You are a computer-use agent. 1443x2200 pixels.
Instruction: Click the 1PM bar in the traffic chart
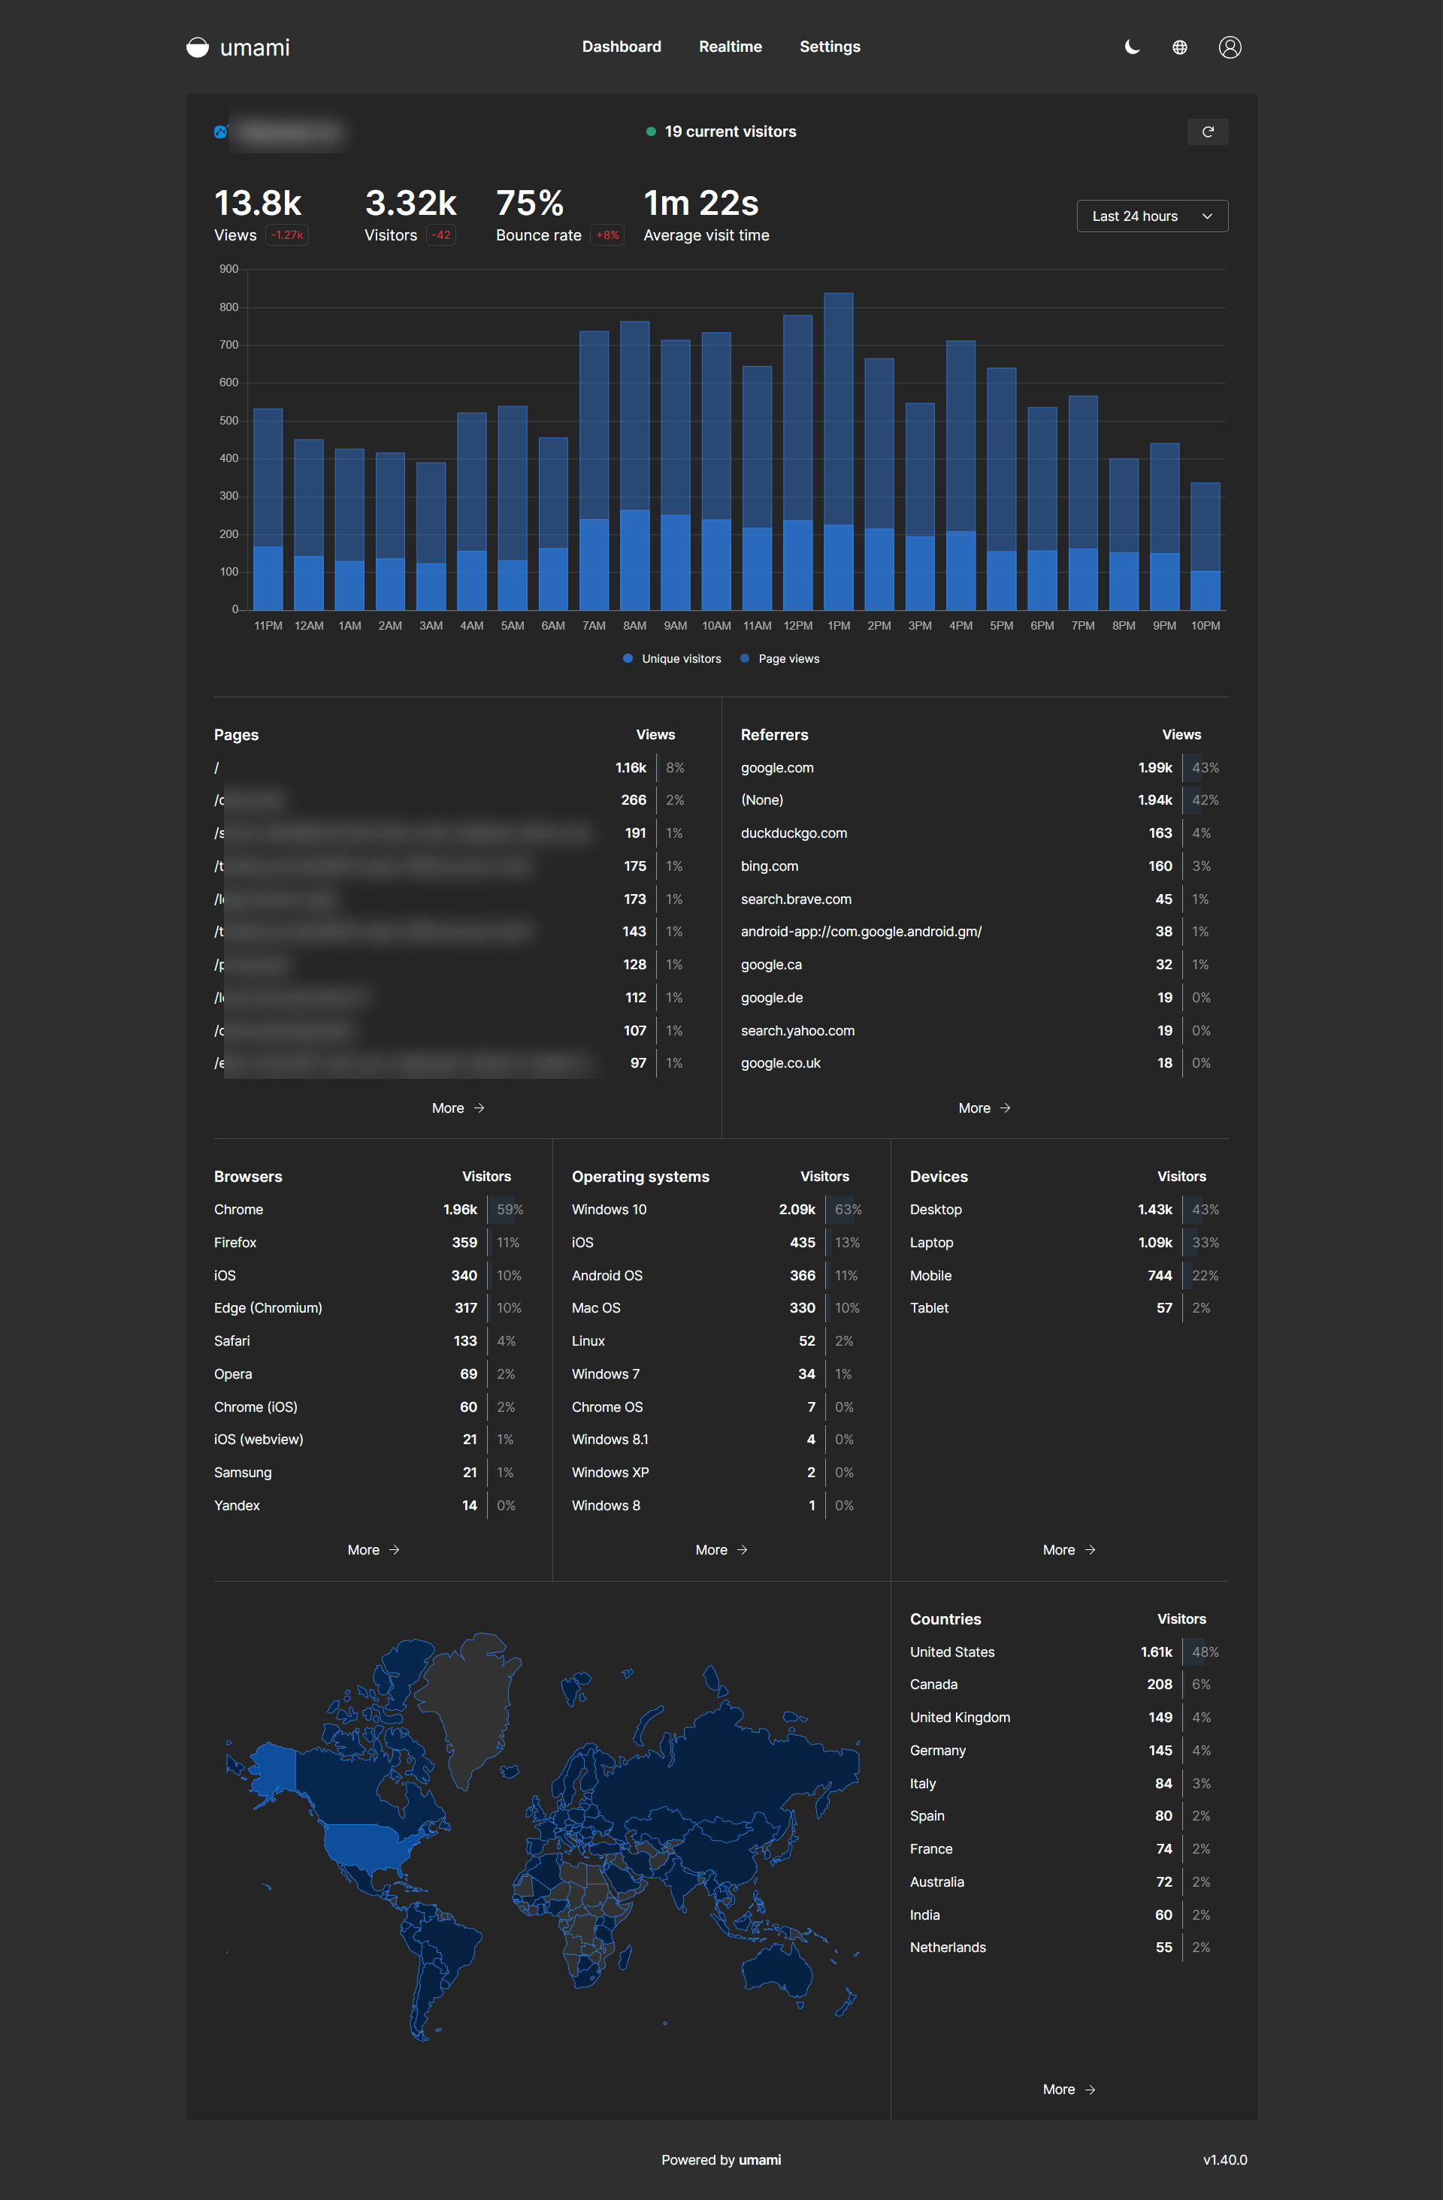tap(839, 444)
